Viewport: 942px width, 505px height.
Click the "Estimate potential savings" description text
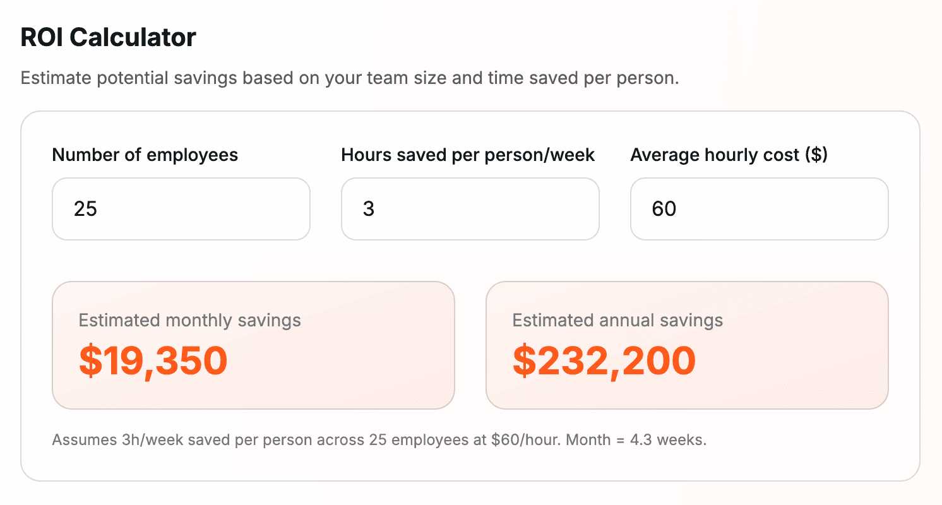350,79
